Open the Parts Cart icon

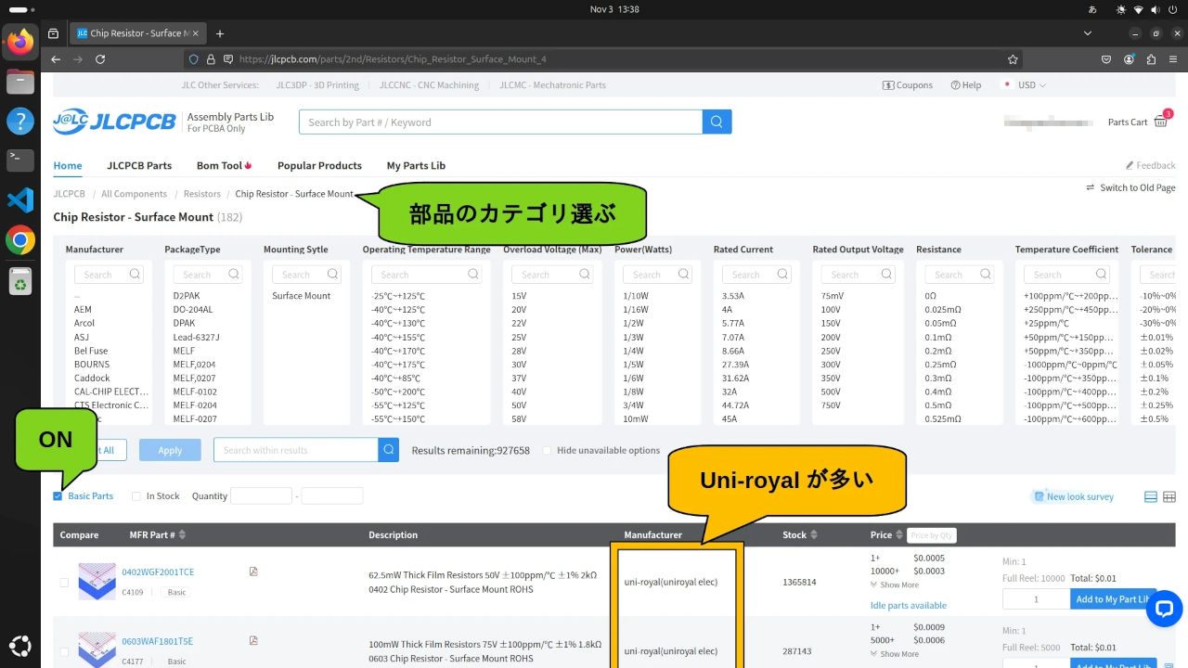point(1161,121)
